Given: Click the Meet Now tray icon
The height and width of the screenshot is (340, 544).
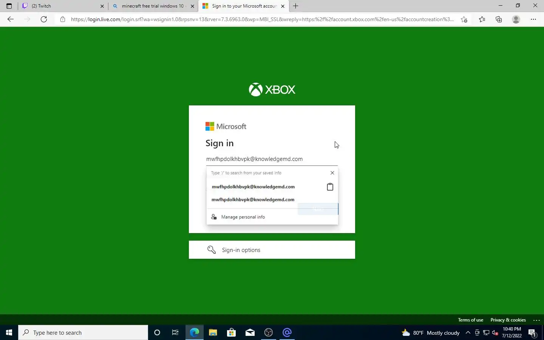Looking at the screenshot, I should point(477,332).
